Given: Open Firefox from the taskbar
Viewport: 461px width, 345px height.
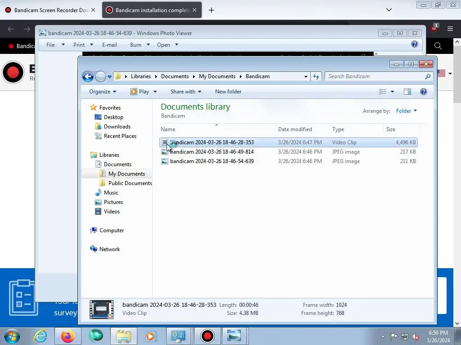Looking at the screenshot, I should coord(68,336).
